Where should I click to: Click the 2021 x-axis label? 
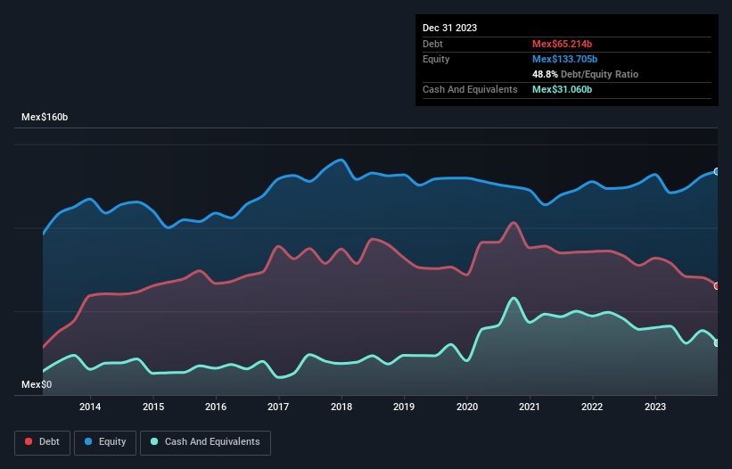coord(530,407)
